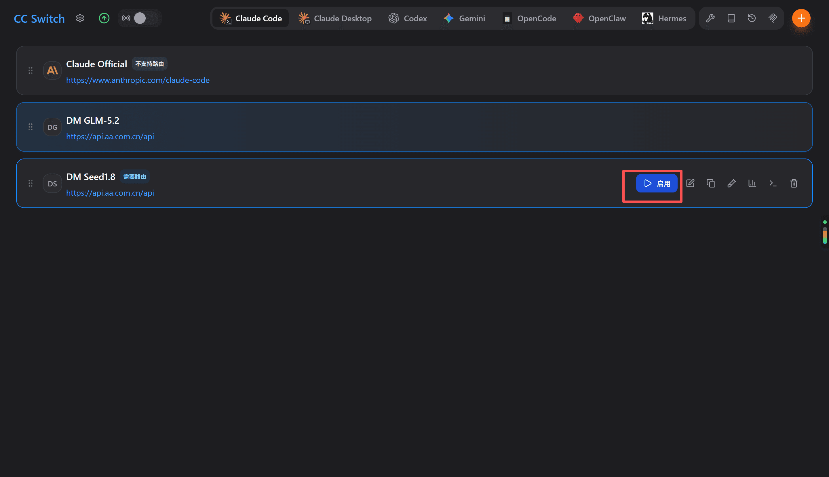Grab the drag handle of Claude Official
The image size is (829, 477).
pos(31,70)
